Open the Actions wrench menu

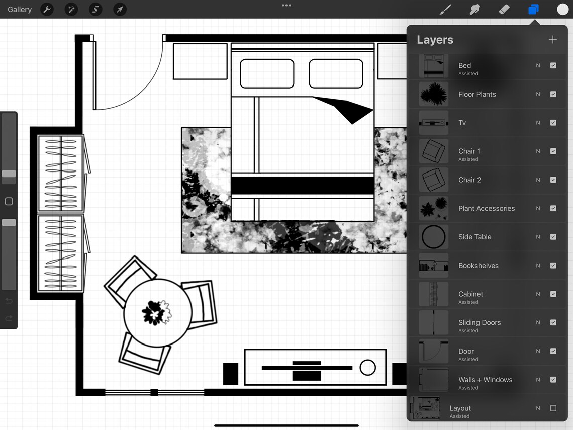tap(47, 9)
